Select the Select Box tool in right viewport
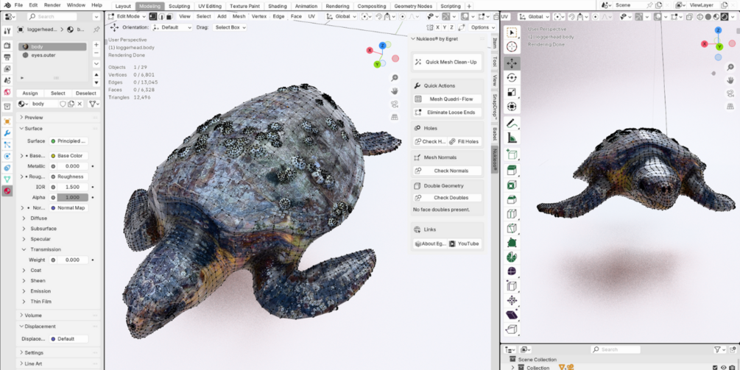Viewport: 740px width, 370px height. [x=512, y=32]
